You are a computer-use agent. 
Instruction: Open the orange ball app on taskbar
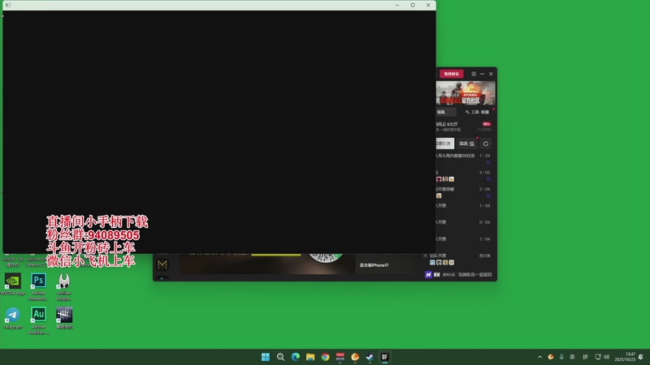(355, 357)
